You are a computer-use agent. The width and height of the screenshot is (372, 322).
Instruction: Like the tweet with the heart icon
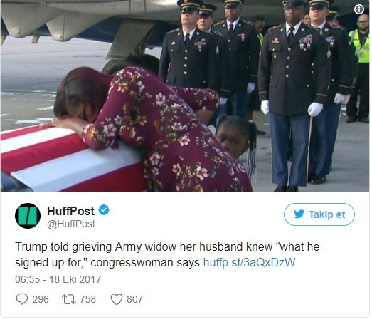tap(117, 299)
